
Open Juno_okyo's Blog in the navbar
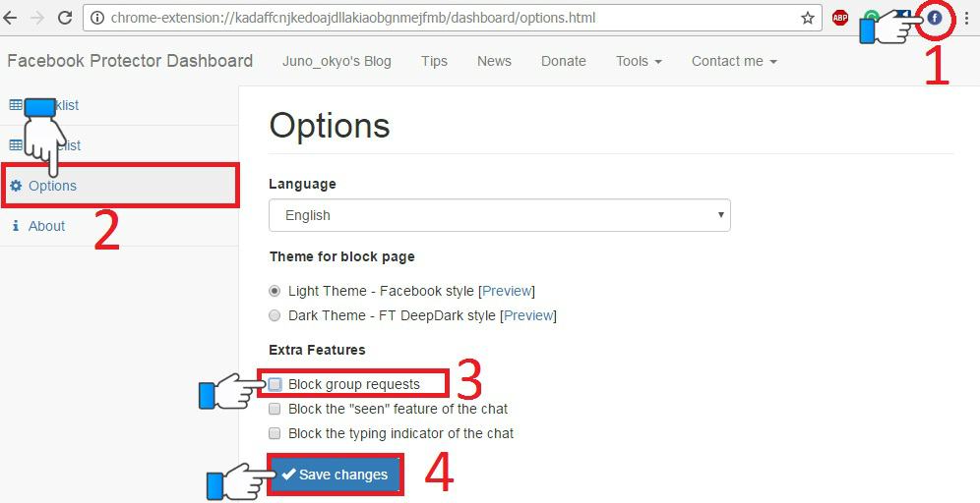(337, 61)
